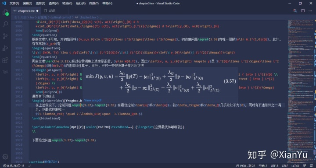Viewport: 316px width, 168px height.
Task: Open the editor More Actions menu
Action: 310,11
